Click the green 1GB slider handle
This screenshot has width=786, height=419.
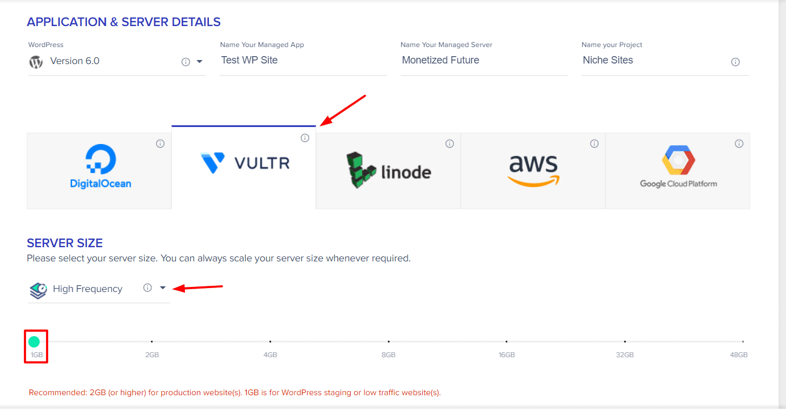(x=34, y=342)
